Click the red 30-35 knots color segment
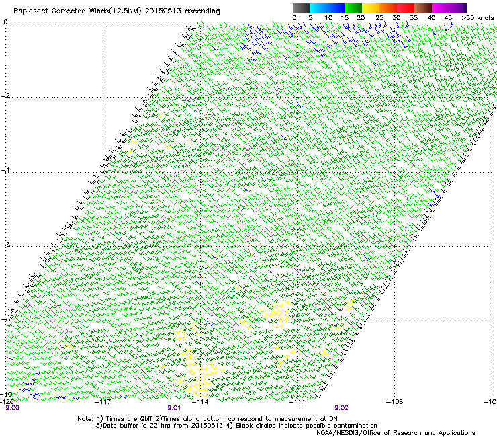Image resolution: width=497 pixels, height=437 pixels. [x=406, y=8]
